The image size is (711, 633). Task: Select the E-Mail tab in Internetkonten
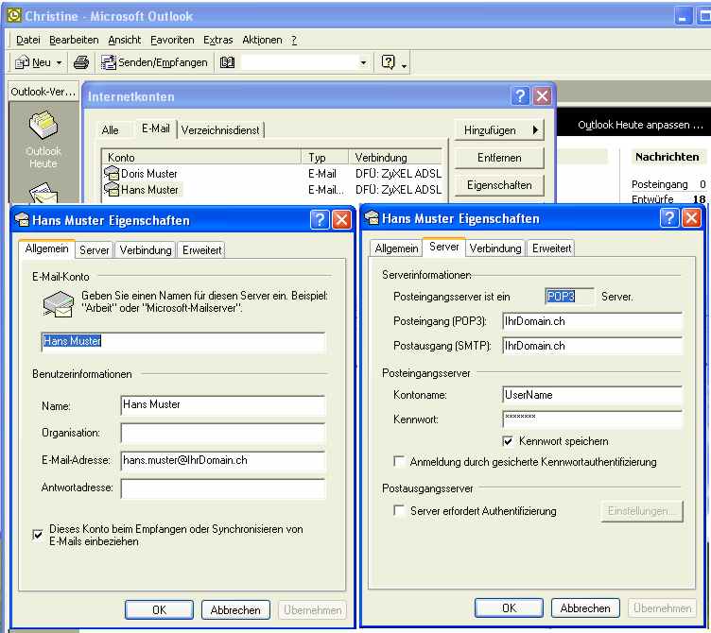tap(155, 128)
